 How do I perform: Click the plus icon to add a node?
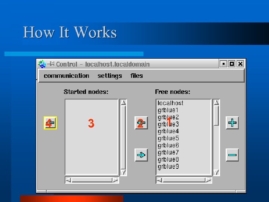click(232, 123)
